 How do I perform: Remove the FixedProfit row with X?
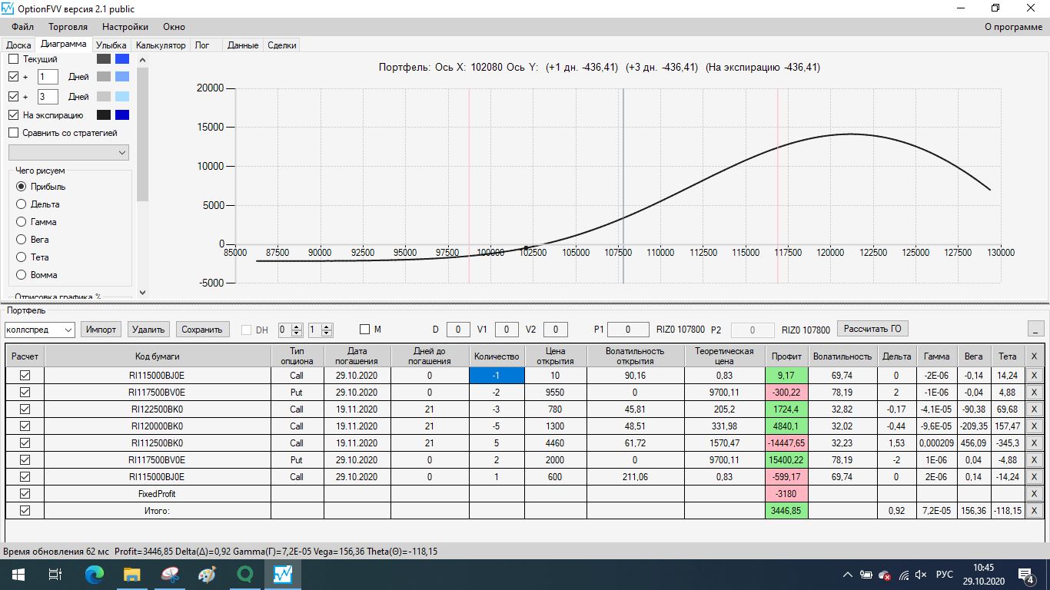(x=1034, y=494)
